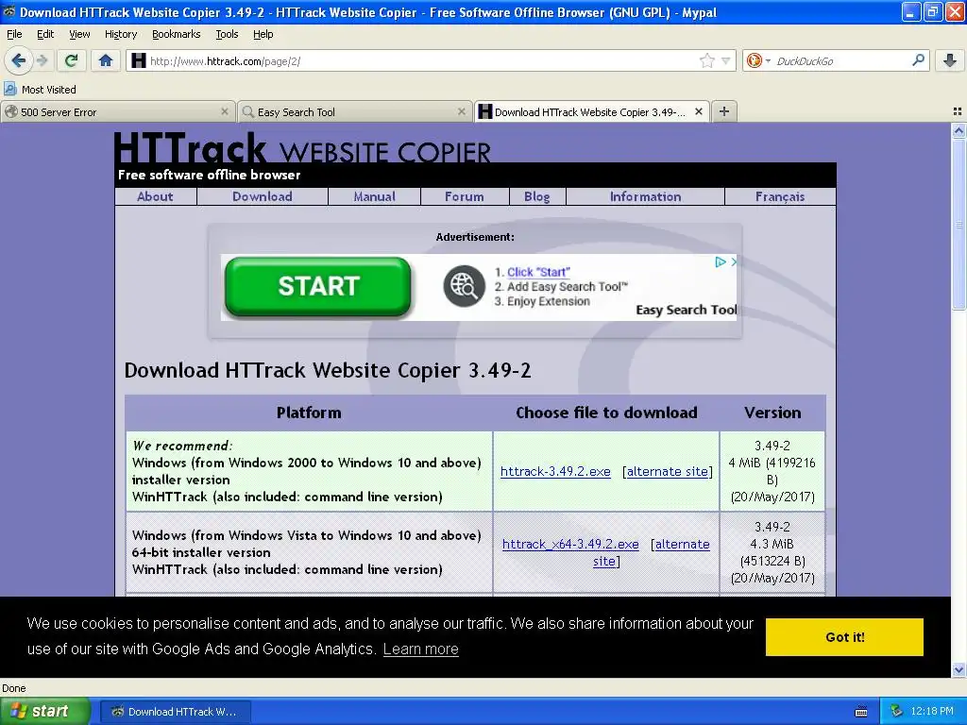
Task: Switch site to Français
Action: [x=780, y=196]
